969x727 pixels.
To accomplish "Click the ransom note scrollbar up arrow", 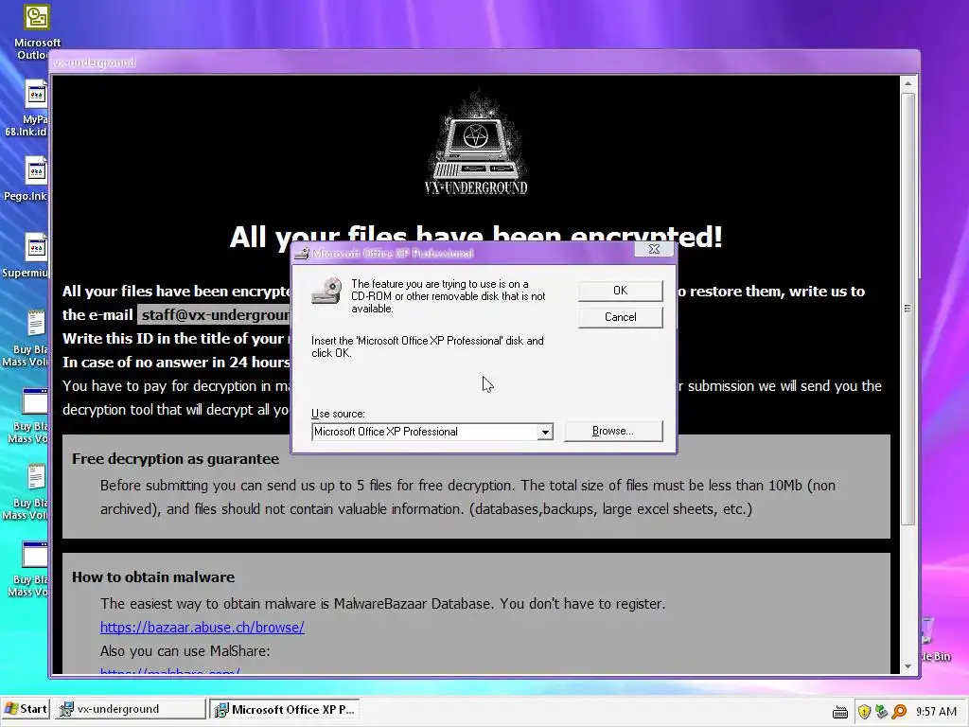I will 907,83.
